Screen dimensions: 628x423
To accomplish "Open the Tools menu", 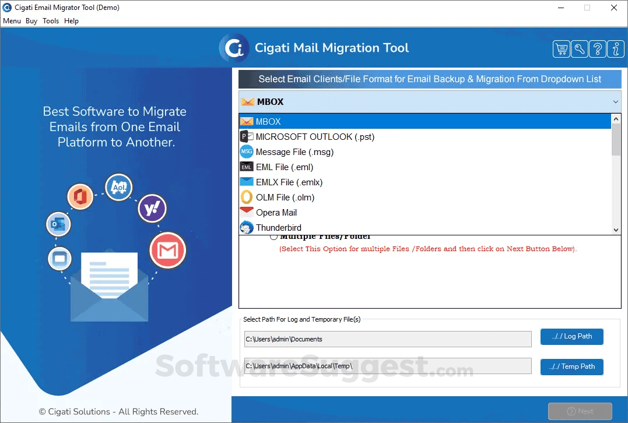I will [50, 20].
